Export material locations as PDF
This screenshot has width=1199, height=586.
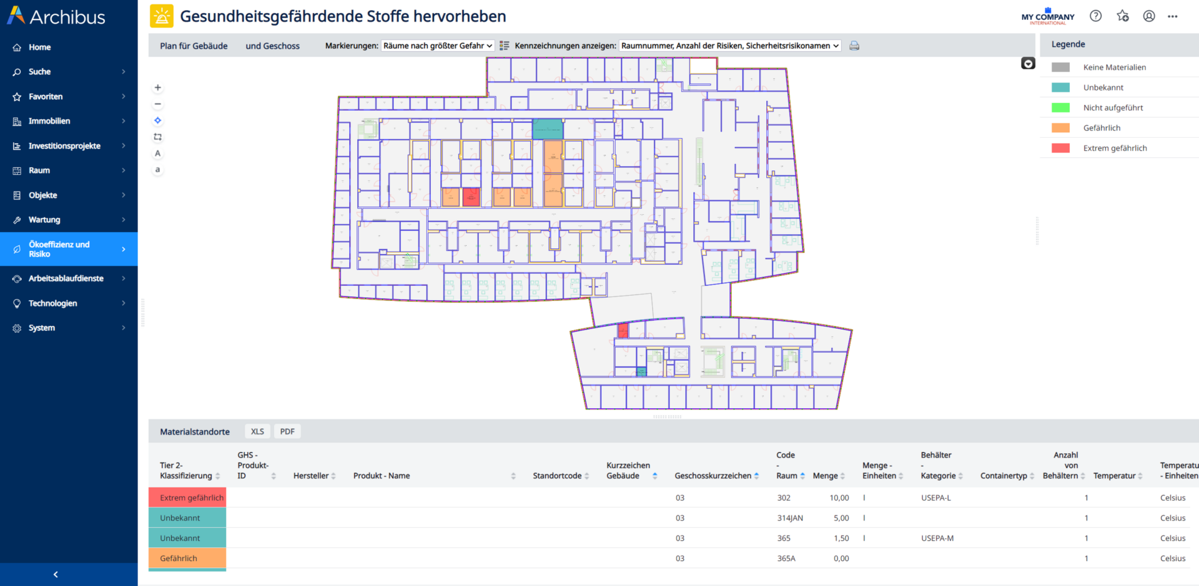pos(287,431)
